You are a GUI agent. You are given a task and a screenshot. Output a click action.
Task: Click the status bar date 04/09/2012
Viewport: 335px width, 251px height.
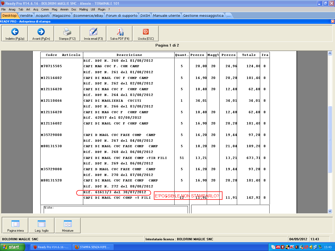coord(298,239)
